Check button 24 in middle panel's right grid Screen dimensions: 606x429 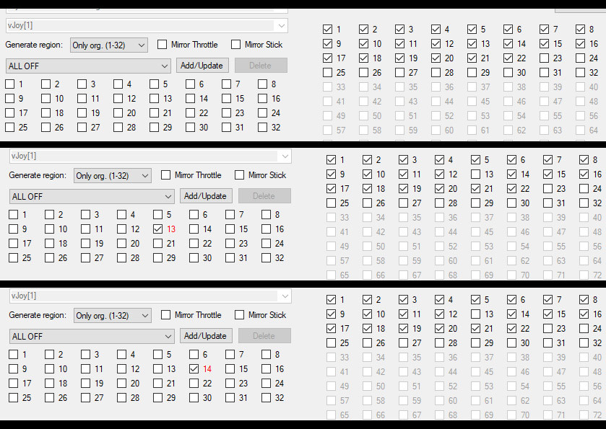pyautogui.click(x=584, y=188)
